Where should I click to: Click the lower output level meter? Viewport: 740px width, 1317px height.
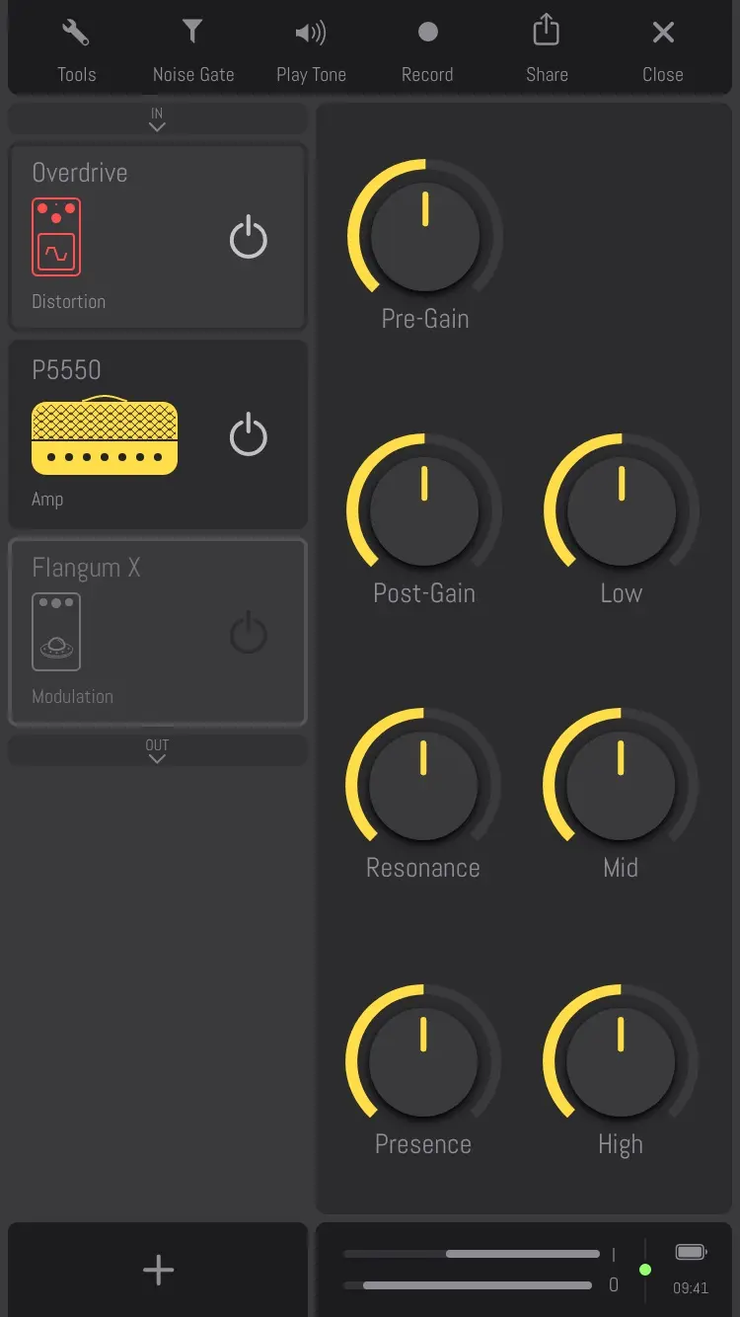coord(468,1285)
